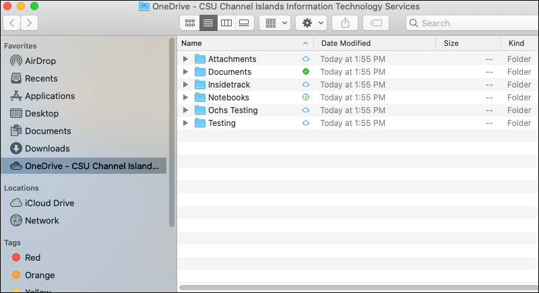This screenshot has width=539, height=293.
Task: Select the Attachments folder icon
Action: point(199,59)
